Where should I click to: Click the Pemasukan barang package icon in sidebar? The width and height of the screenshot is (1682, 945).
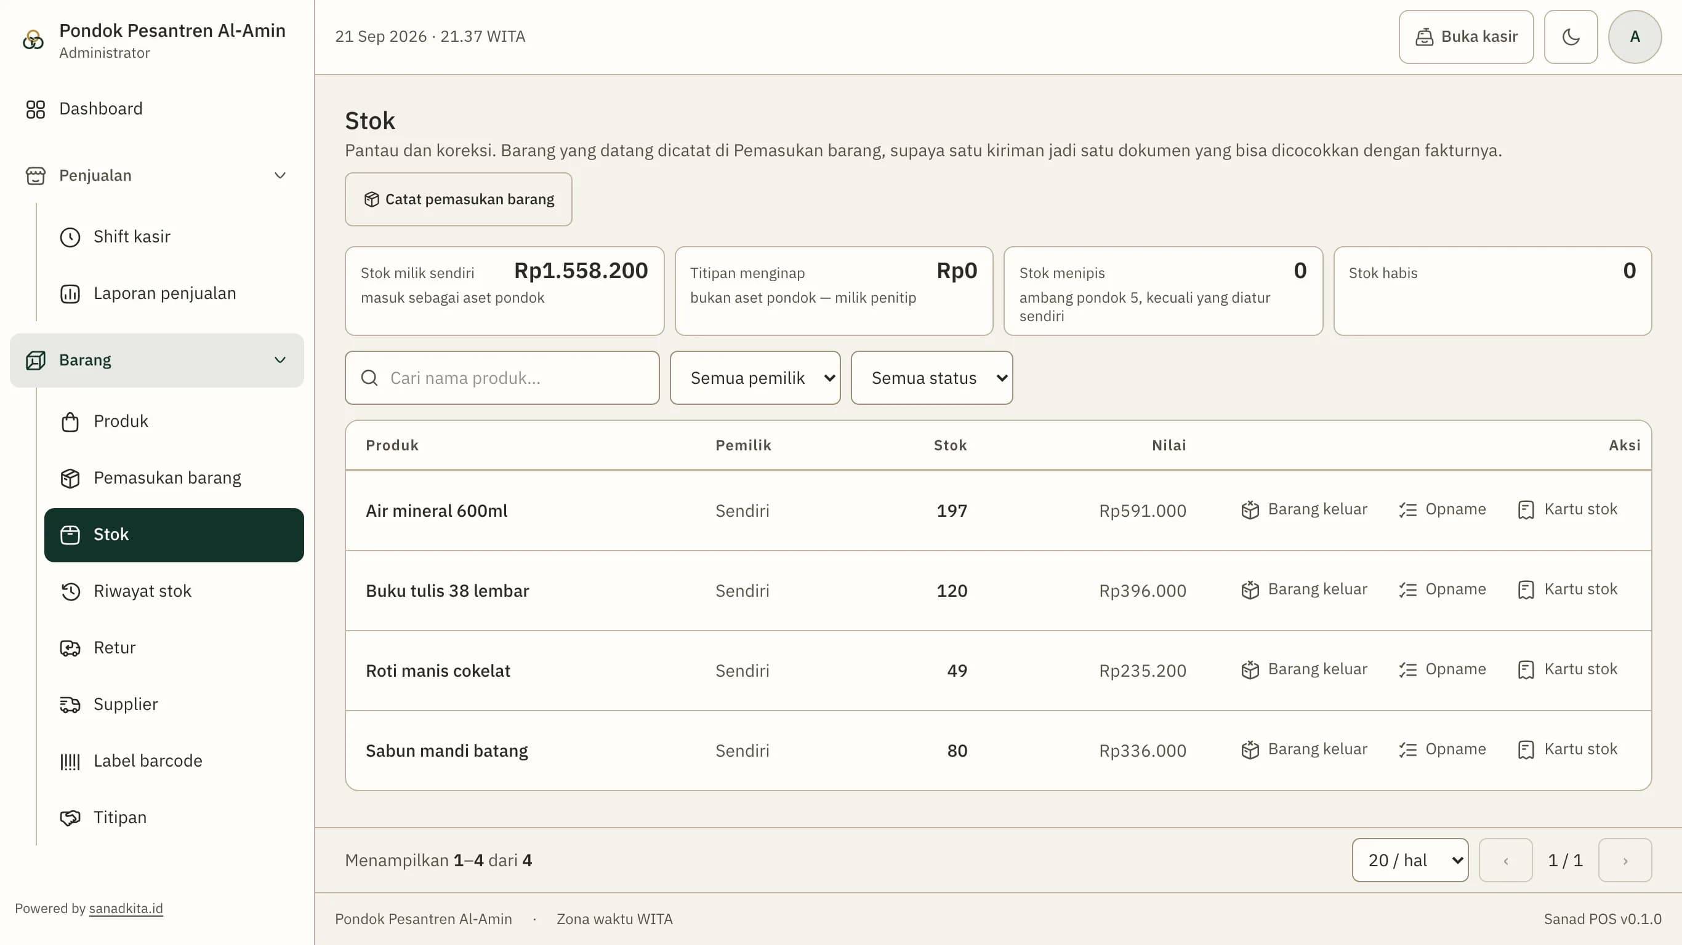pyautogui.click(x=70, y=479)
